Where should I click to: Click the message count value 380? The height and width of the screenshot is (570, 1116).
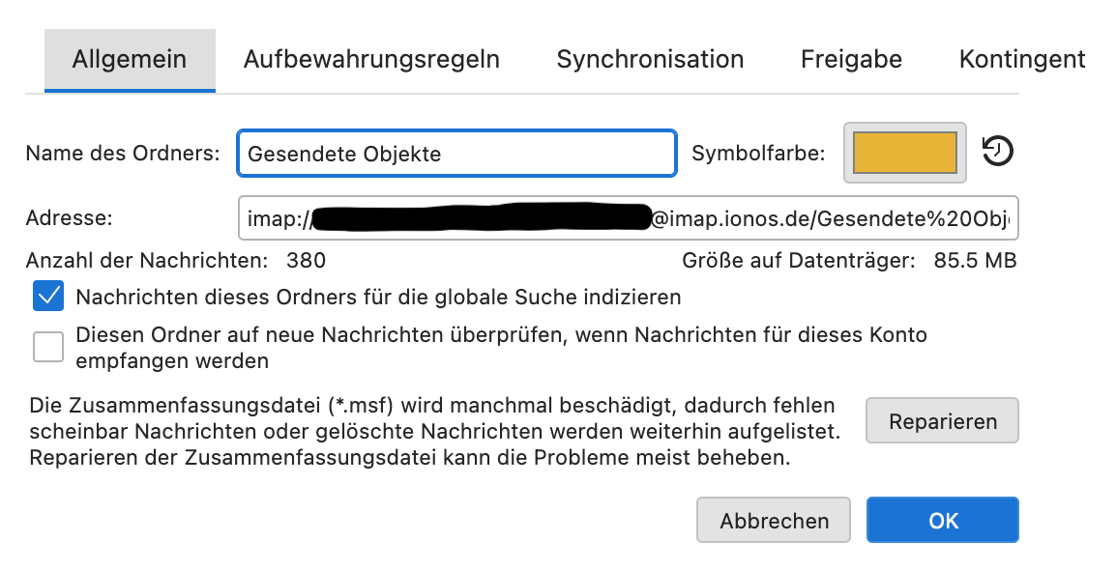pos(306,260)
